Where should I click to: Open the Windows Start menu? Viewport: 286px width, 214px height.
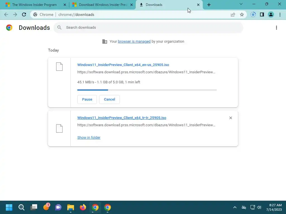click(9, 207)
